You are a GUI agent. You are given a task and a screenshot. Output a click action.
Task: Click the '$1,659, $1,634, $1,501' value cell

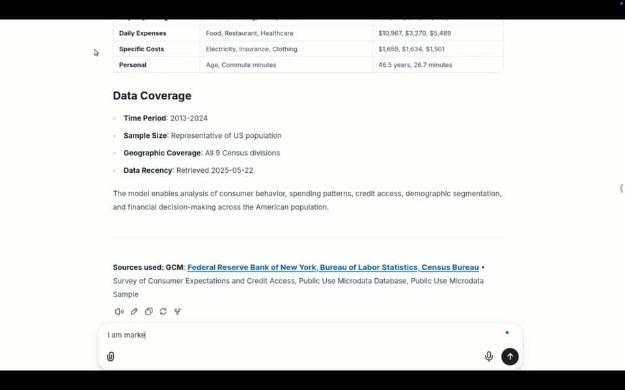(x=437, y=49)
